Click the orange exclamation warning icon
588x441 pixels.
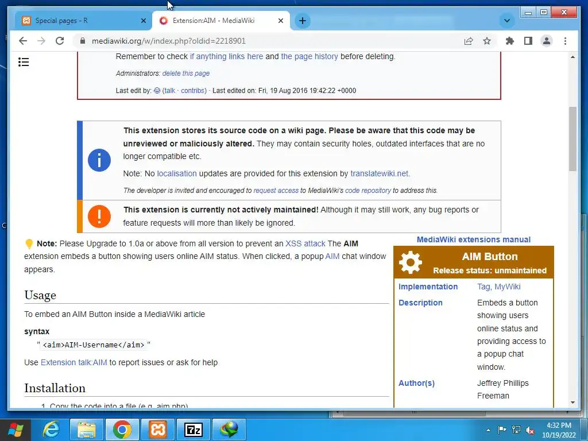click(99, 216)
